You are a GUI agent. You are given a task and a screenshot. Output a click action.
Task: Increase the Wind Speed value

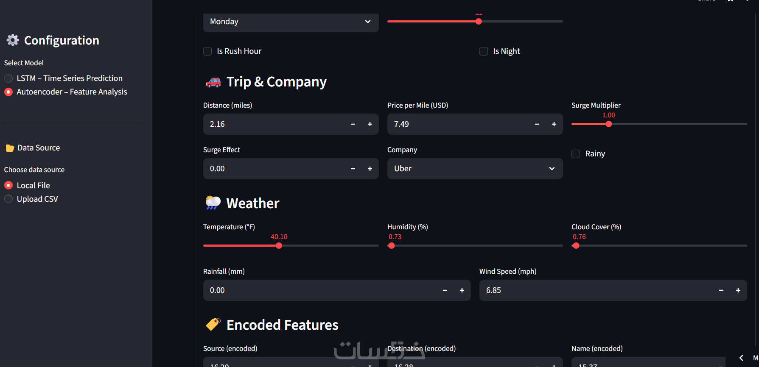[738, 290]
